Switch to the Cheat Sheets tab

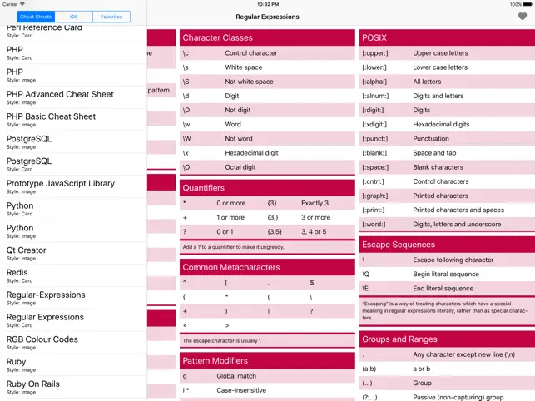34,17
